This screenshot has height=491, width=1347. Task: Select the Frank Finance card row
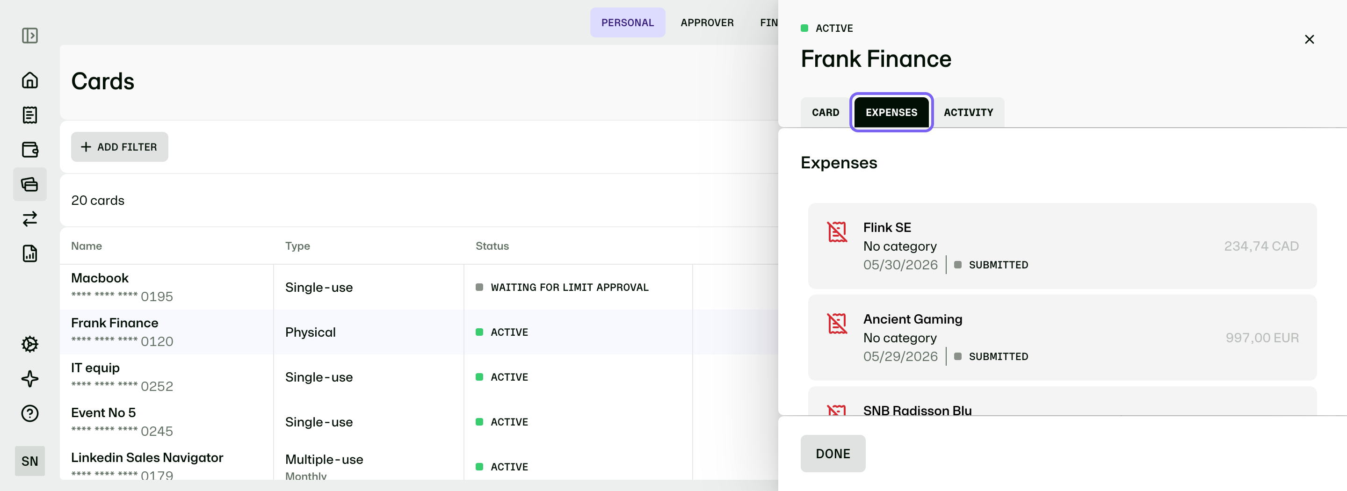[419, 332]
